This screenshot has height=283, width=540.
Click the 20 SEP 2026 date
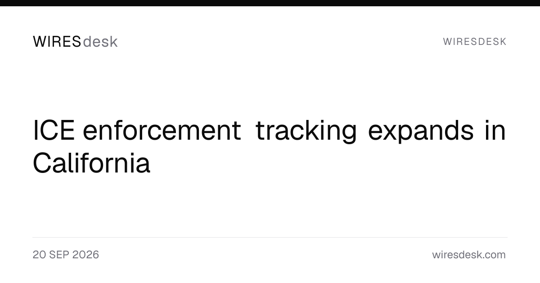tap(66, 255)
